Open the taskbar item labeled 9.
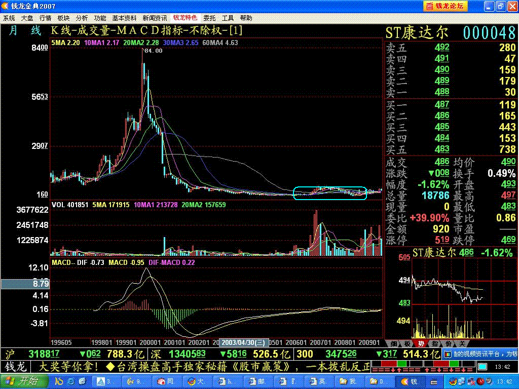Image resolution: width=519 pixels, height=389 pixels. click(x=137, y=381)
